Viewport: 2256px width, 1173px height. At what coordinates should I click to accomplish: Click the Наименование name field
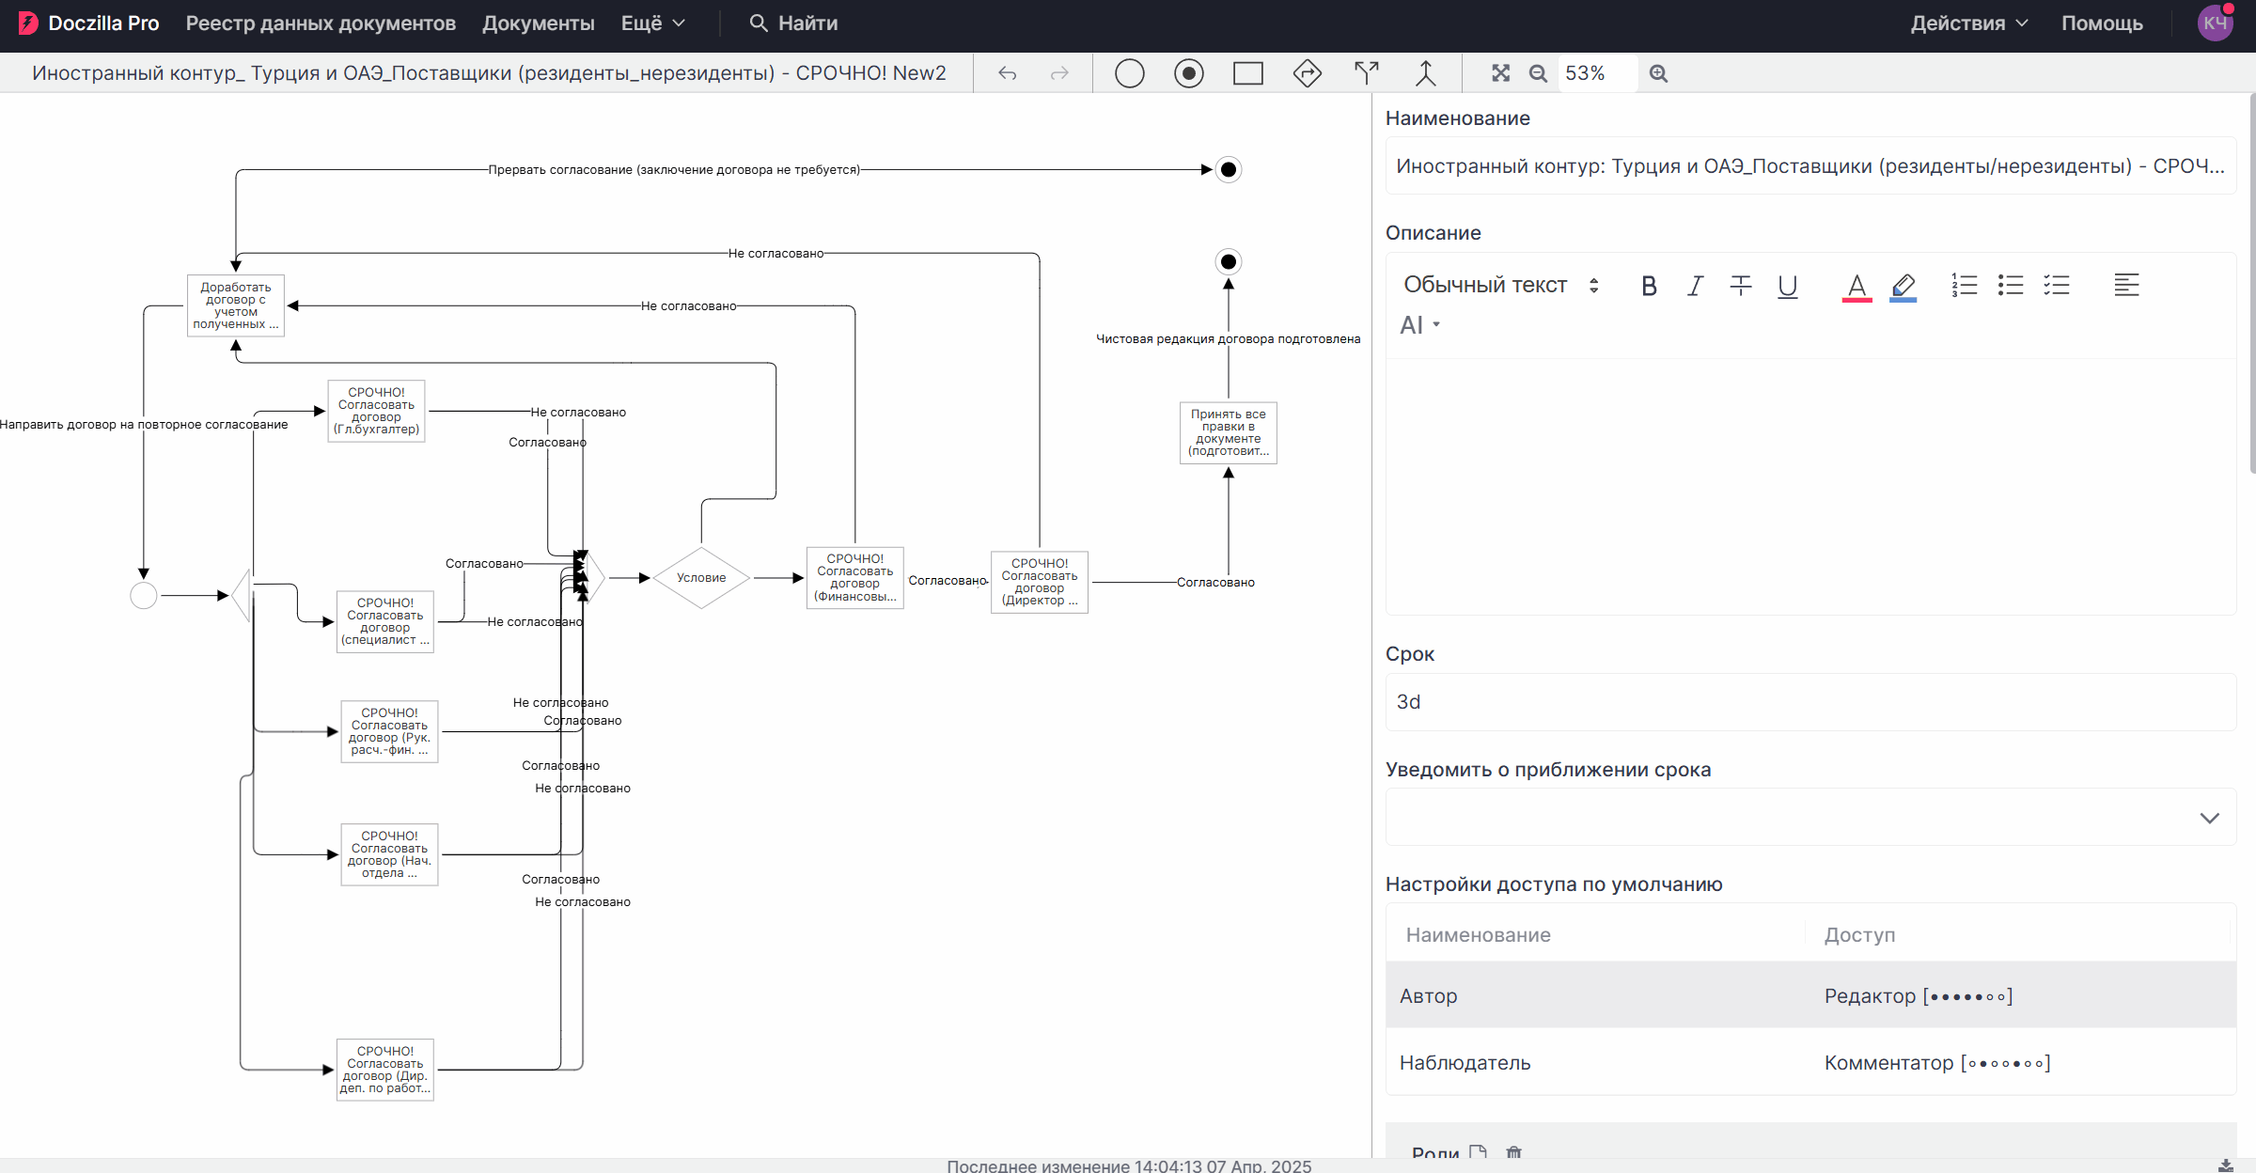click(1810, 166)
